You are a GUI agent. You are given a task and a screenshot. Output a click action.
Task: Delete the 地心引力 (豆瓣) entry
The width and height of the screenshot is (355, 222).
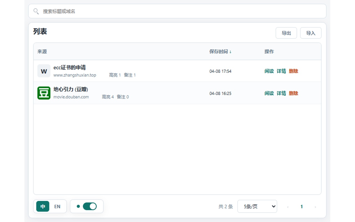(293, 93)
